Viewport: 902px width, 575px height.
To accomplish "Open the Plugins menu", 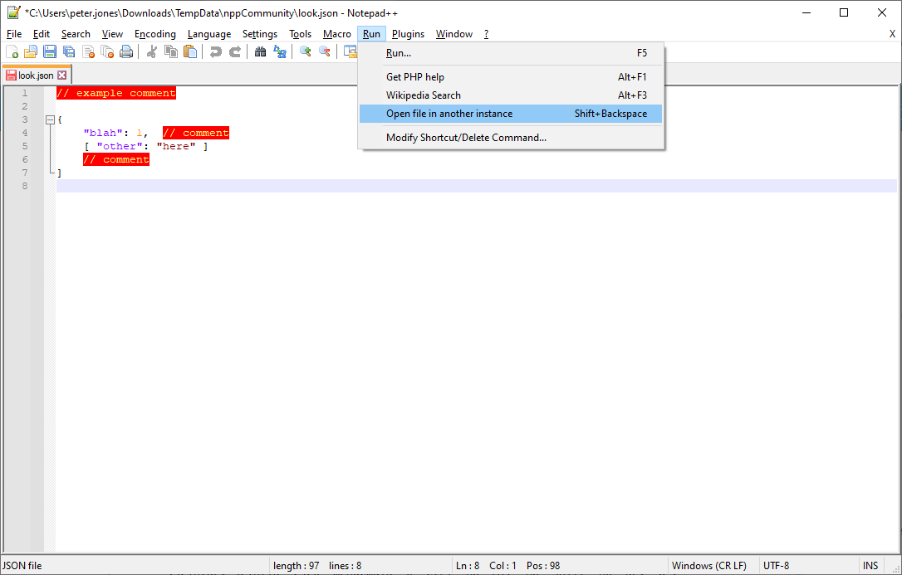I will tap(409, 34).
